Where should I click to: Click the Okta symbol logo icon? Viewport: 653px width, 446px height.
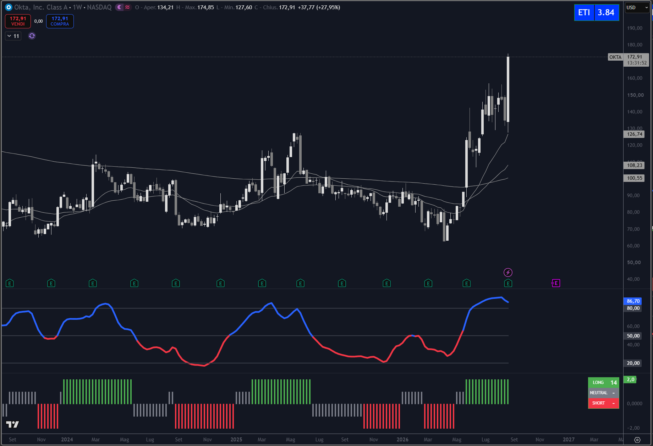[x=9, y=7]
